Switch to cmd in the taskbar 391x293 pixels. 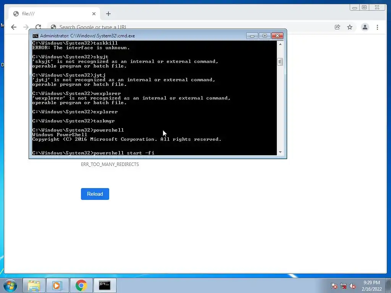(x=105, y=285)
